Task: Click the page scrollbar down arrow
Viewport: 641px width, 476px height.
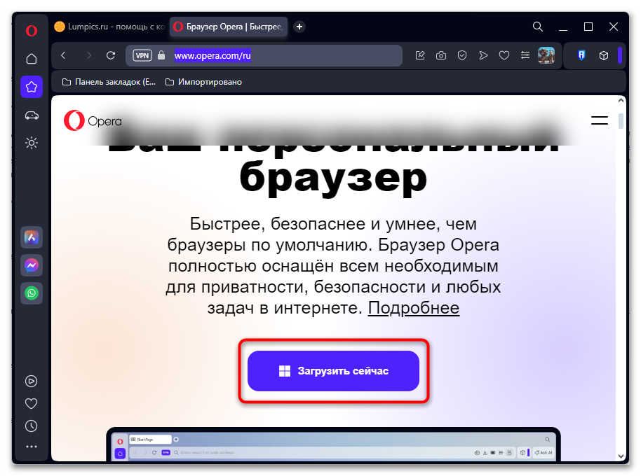Action: pos(621,456)
